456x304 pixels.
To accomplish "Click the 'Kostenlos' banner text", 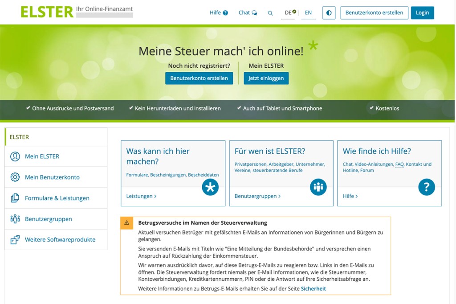I will (x=387, y=109).
